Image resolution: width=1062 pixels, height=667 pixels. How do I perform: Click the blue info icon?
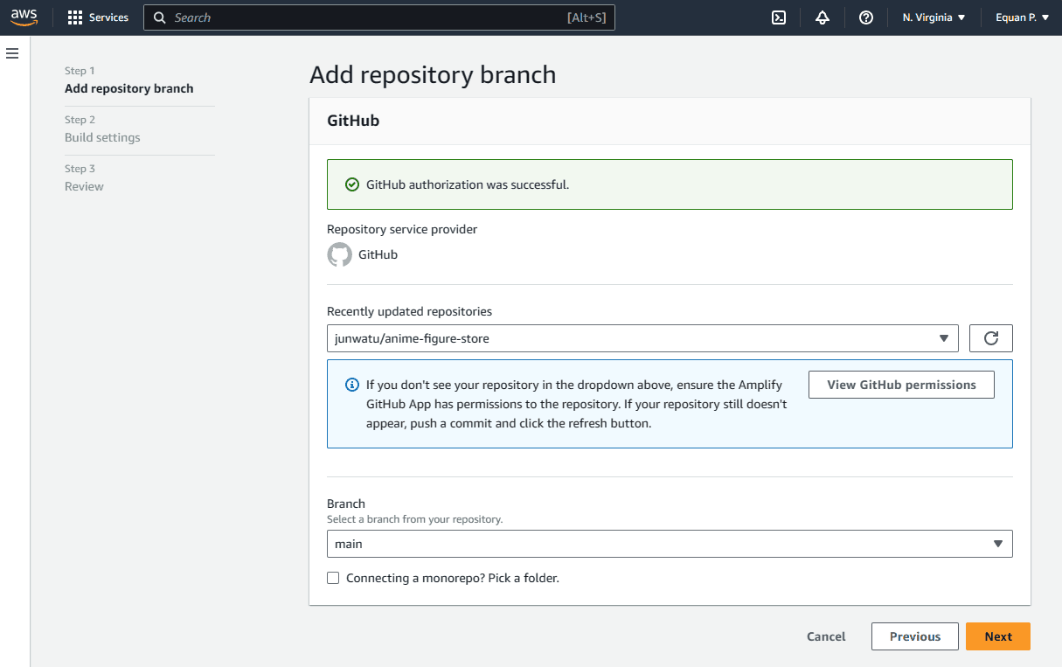pos(352,385)
